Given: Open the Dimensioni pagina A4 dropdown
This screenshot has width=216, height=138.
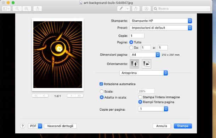Looking at the screenshot, I should coord(144,55).
